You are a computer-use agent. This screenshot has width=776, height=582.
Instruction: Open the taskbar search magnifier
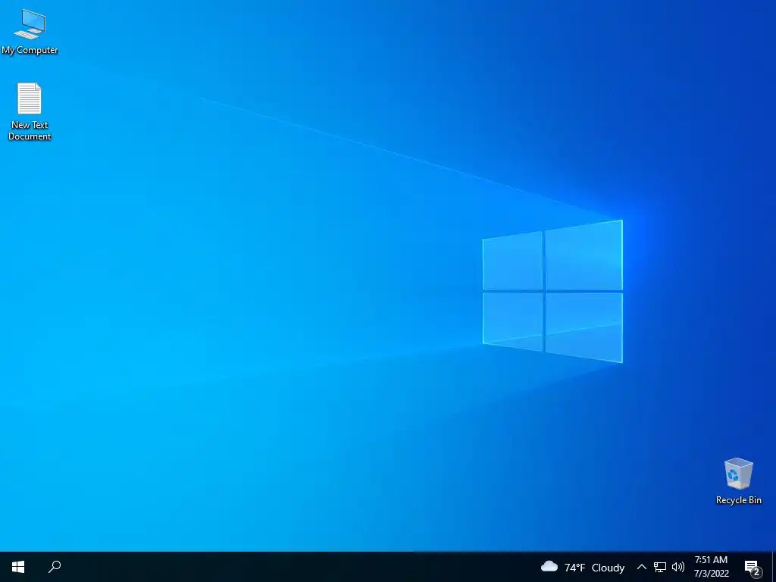pos(55,567)
